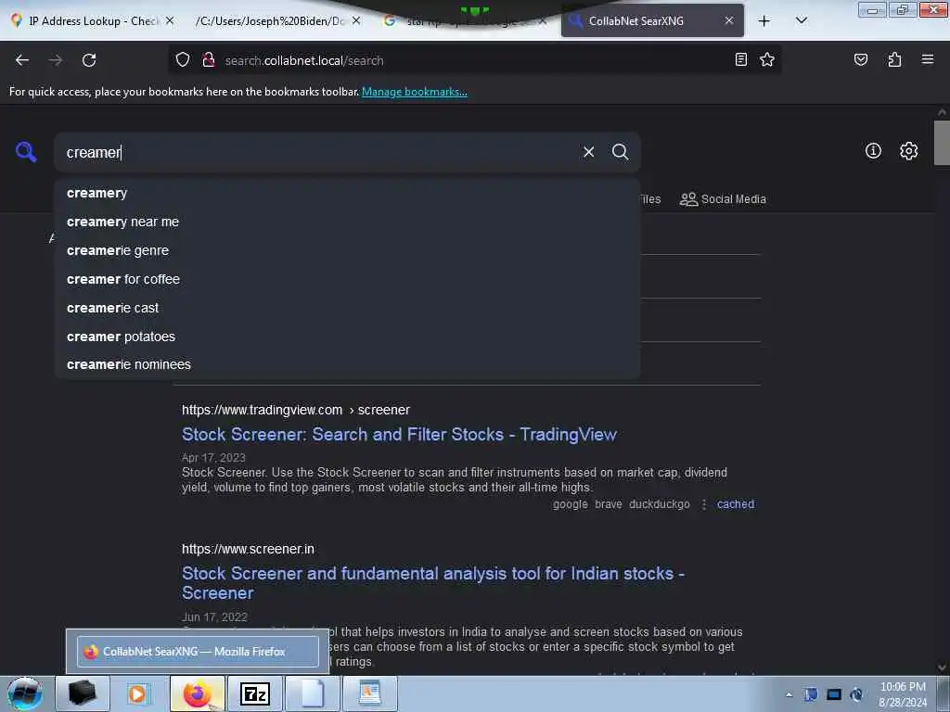Choose the 'creamerie cast' suggestion

[347, 308]
